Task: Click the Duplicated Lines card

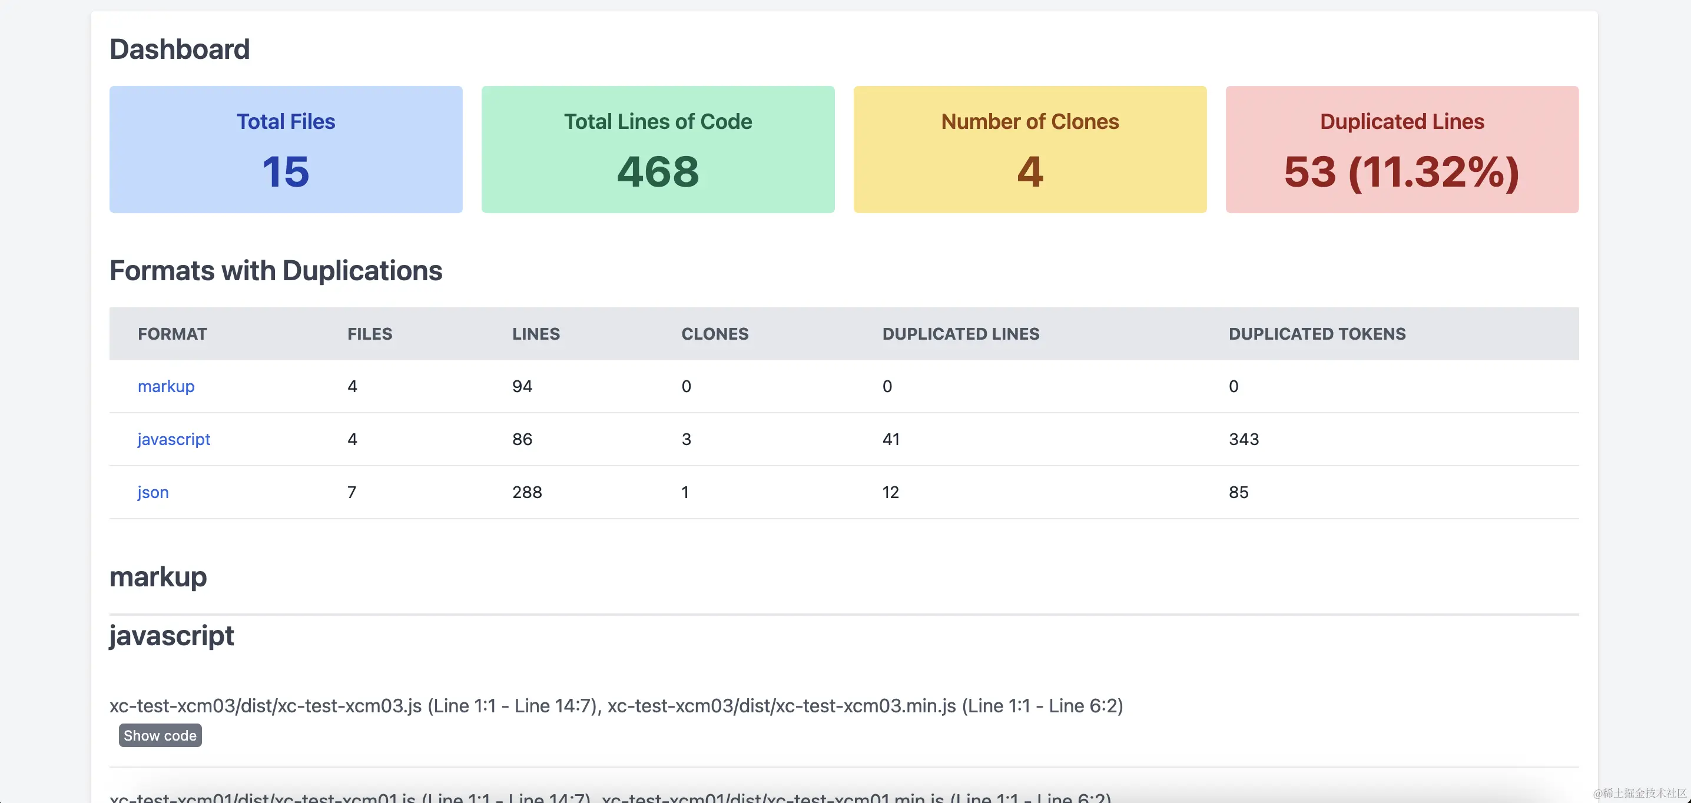Action: click(1401, 150)
